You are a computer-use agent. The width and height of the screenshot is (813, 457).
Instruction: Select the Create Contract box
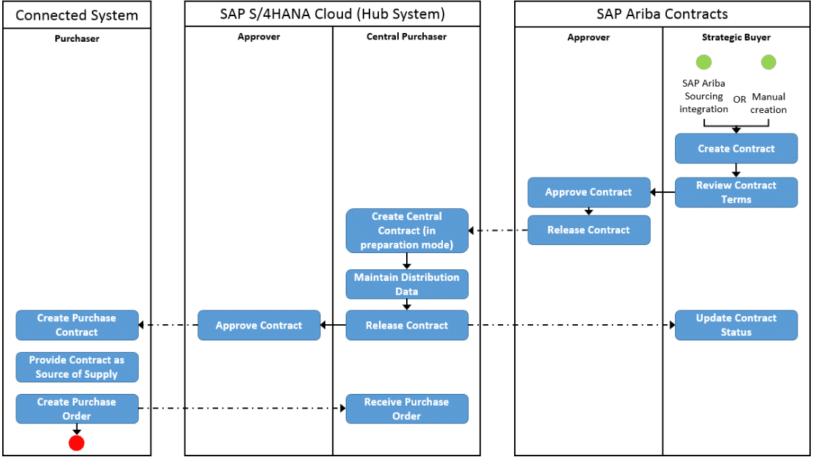(737, 149)
